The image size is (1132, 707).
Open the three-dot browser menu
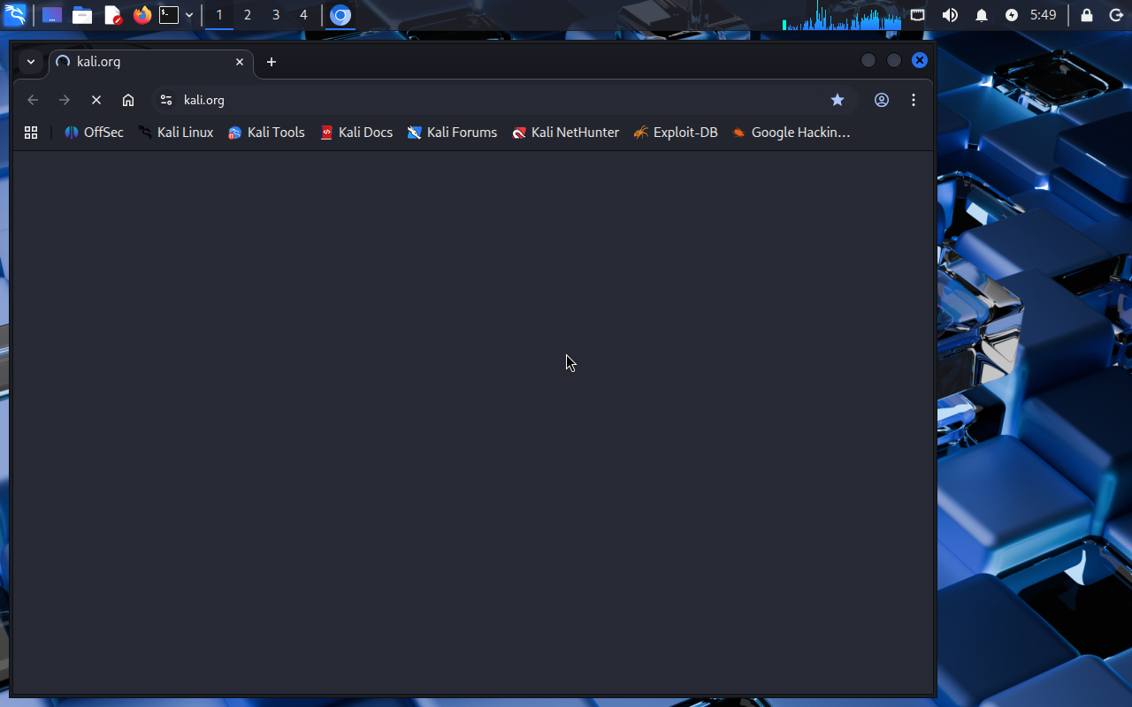pos(914,100)
